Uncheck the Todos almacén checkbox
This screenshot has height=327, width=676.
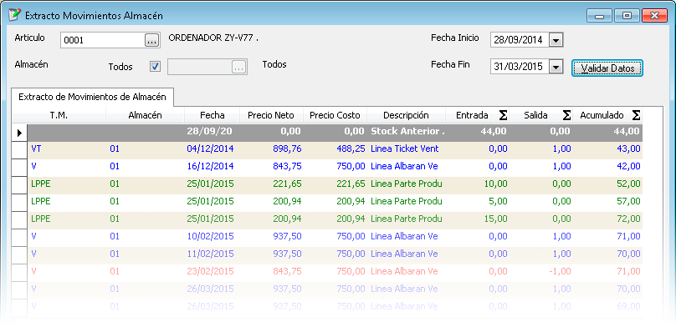pos(156,67)
